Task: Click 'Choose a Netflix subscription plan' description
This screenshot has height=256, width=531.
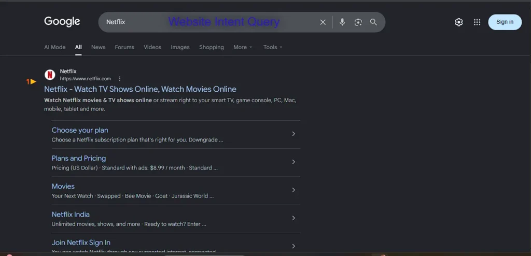Action: click(137, 140)
